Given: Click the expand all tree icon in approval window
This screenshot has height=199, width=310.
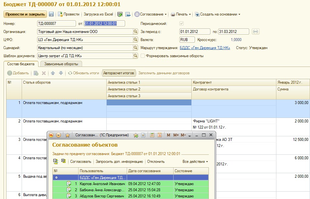Looking at the screenshot, I should pyautogui.click(x=63, y=161).
